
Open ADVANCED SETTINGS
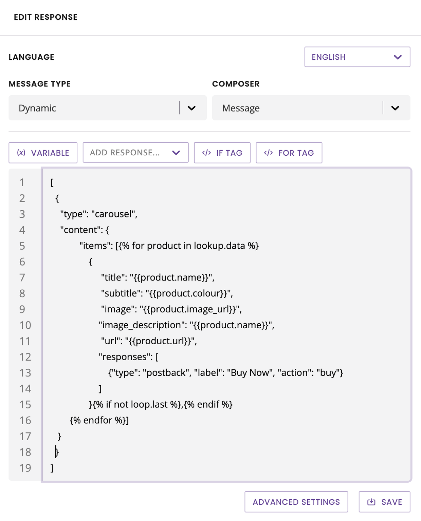click(296, 502)
